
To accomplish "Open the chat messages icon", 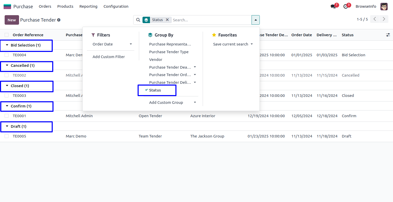I will point(333,6).
